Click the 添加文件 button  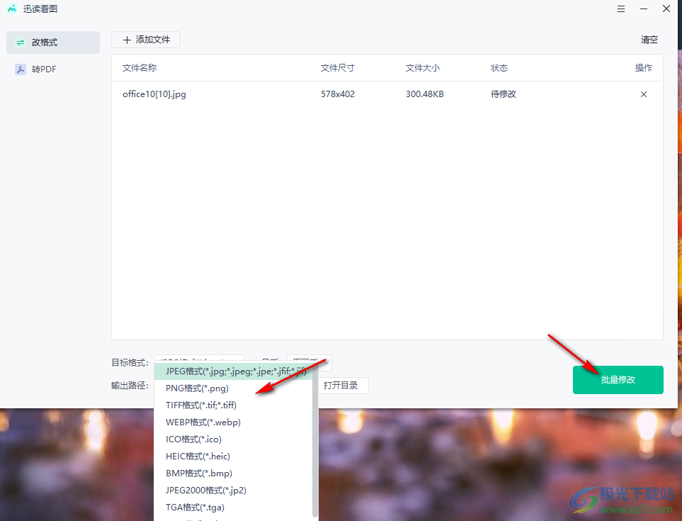pos(146,40)
